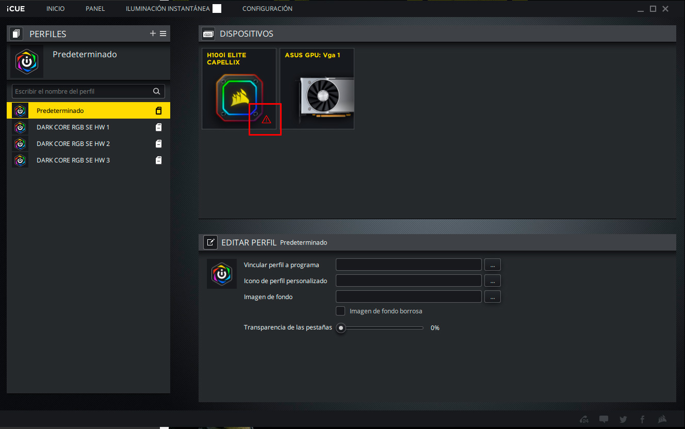685x429 pixels.
Task: Click the Imagen de fondo text field
Action: tap(409, 296)
